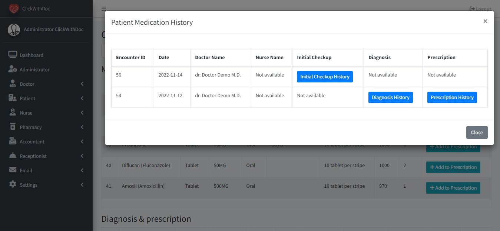Click the Receptionist bell icon

click(x=13, y=156)
